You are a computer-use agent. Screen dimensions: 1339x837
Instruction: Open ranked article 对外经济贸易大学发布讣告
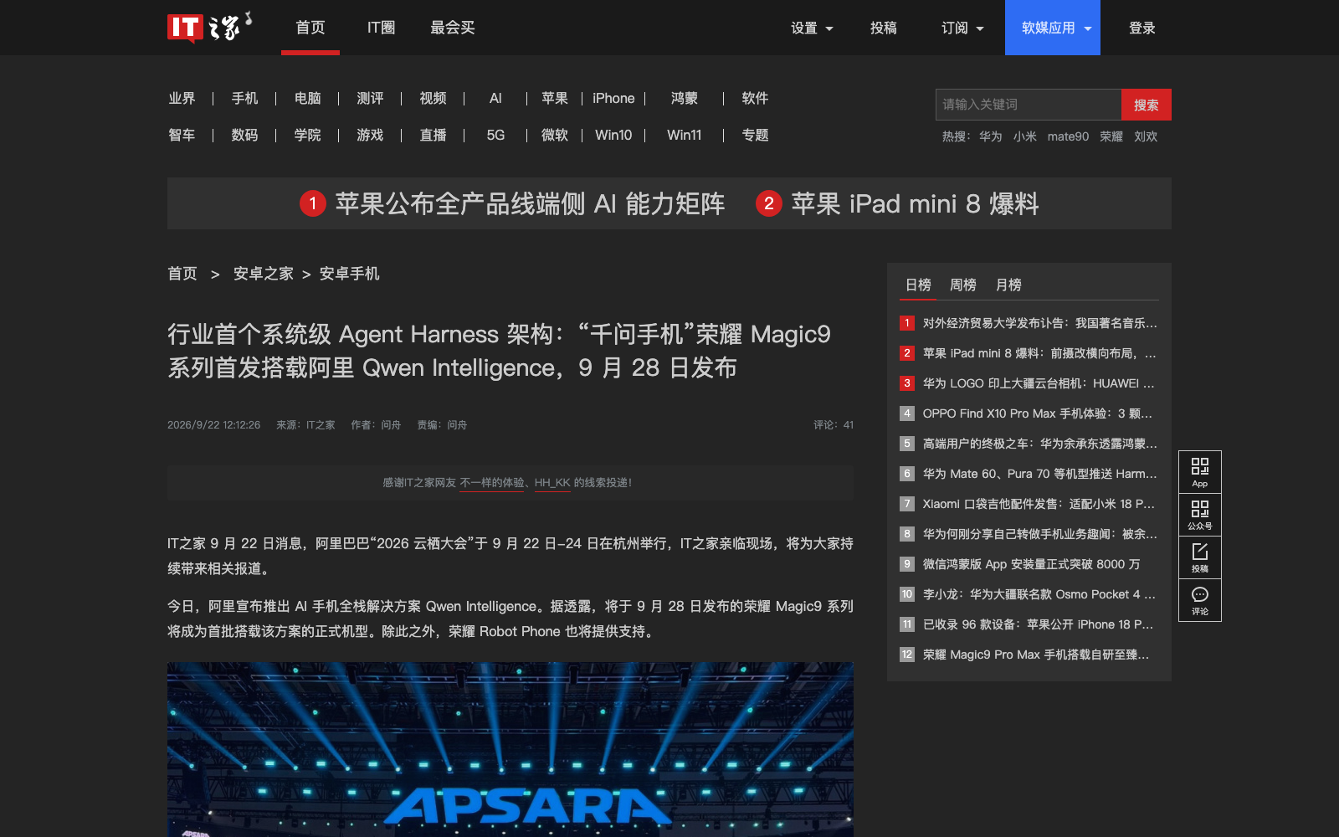(1039, 323)
